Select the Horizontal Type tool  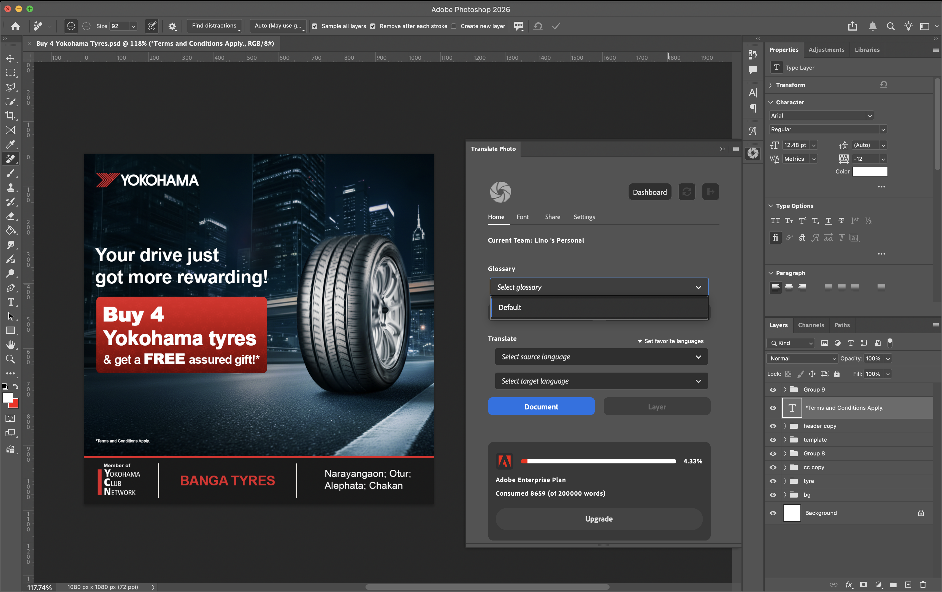(10, 302)
